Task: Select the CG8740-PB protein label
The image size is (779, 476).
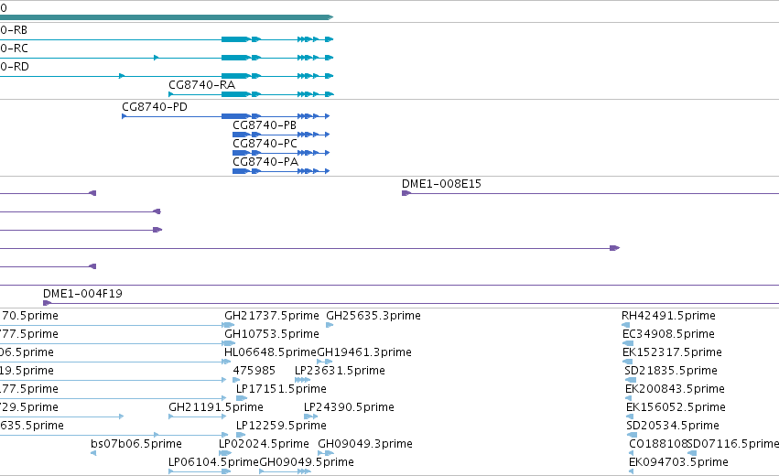Action: coord(265,125)
